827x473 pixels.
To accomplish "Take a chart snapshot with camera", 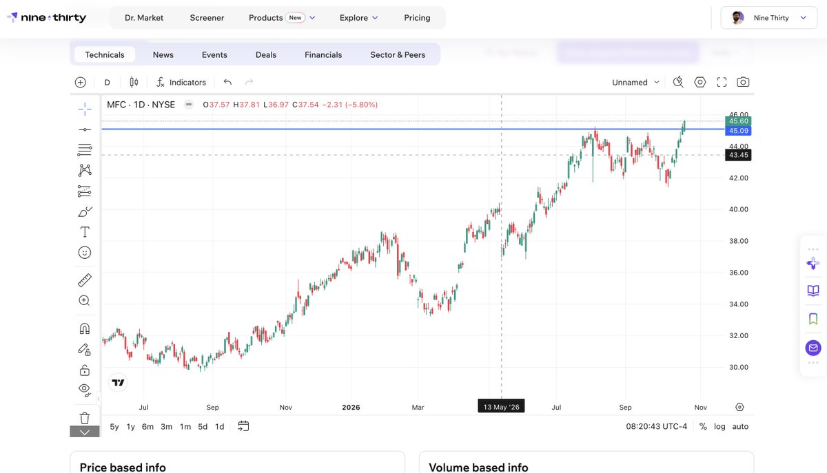I will [743, 82].
